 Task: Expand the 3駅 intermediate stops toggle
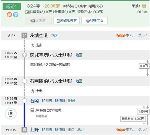[x=10, y=114]
